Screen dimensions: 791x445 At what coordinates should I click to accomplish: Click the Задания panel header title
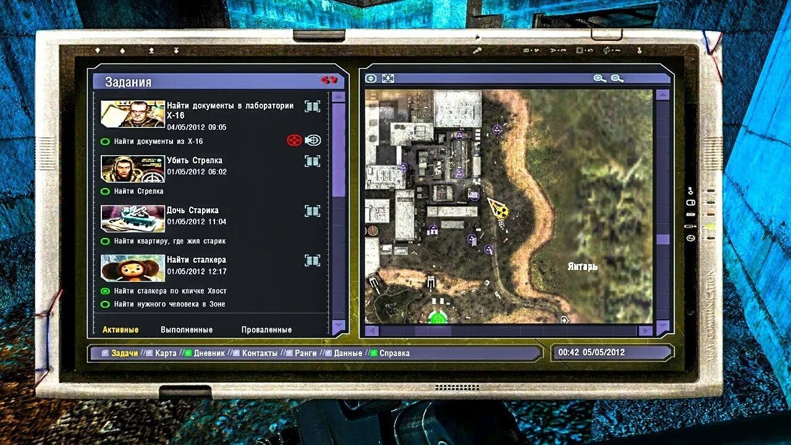(x=128, y=82)
